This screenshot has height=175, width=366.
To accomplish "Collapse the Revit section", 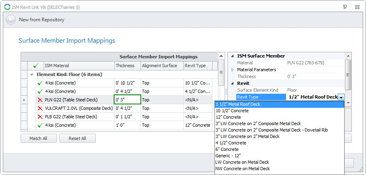I will (232, 83).
